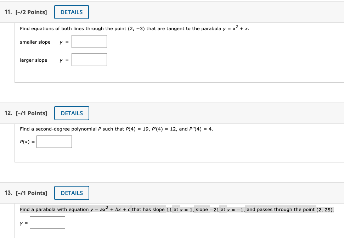This screenshot has height=238, width=344.
Task: Open DETAILS for question 13
Action: tap(72, 193)
